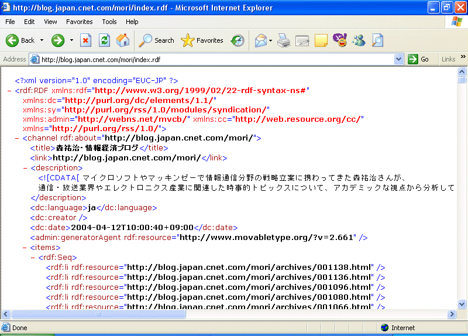Collapse the rdf:RDF root node

tap(9, 91)
